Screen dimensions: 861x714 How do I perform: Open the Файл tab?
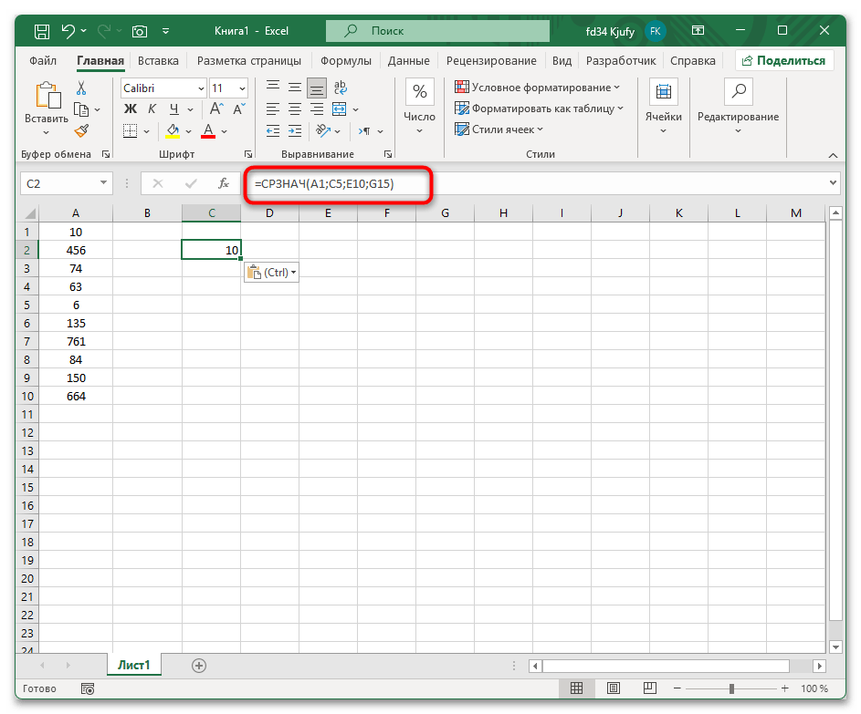pyautogui.click(x=43, y=61)
